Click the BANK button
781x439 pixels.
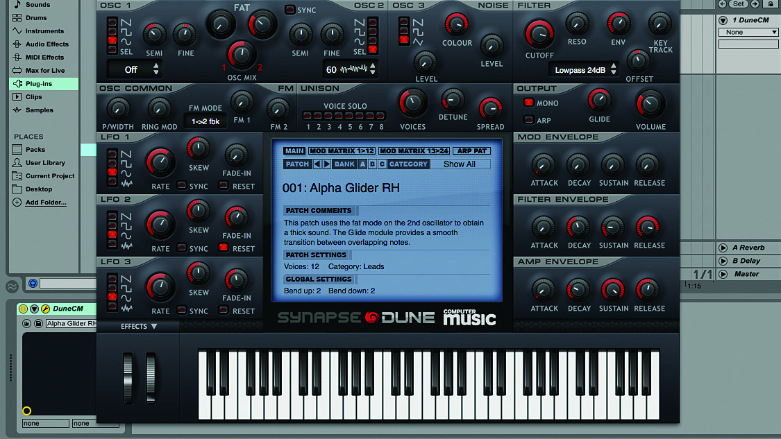tap(344, 164)
